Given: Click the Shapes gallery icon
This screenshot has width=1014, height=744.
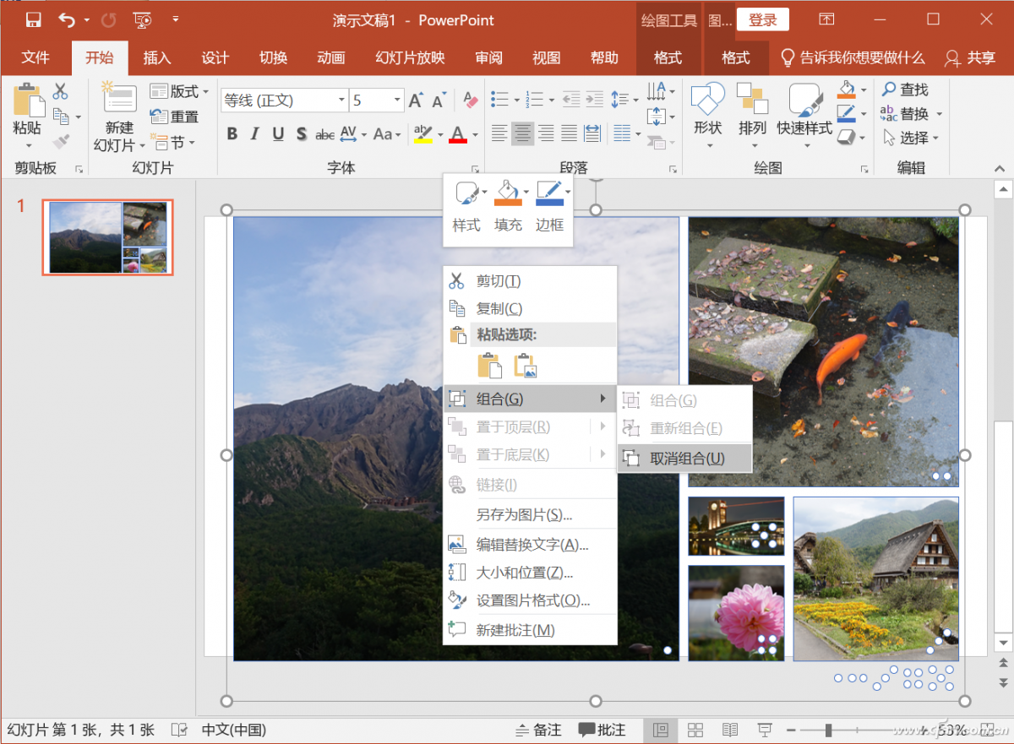Looking at the screenshot, I should 707,99.
